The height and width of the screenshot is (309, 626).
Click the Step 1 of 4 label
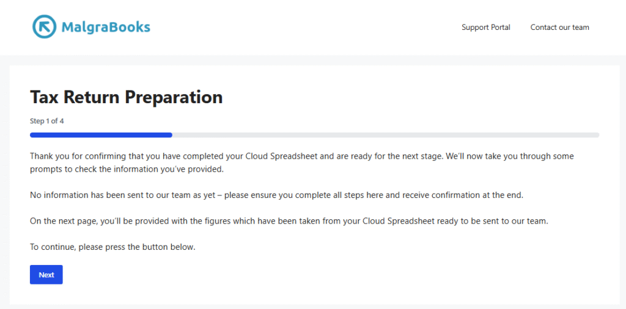(47, 121)
